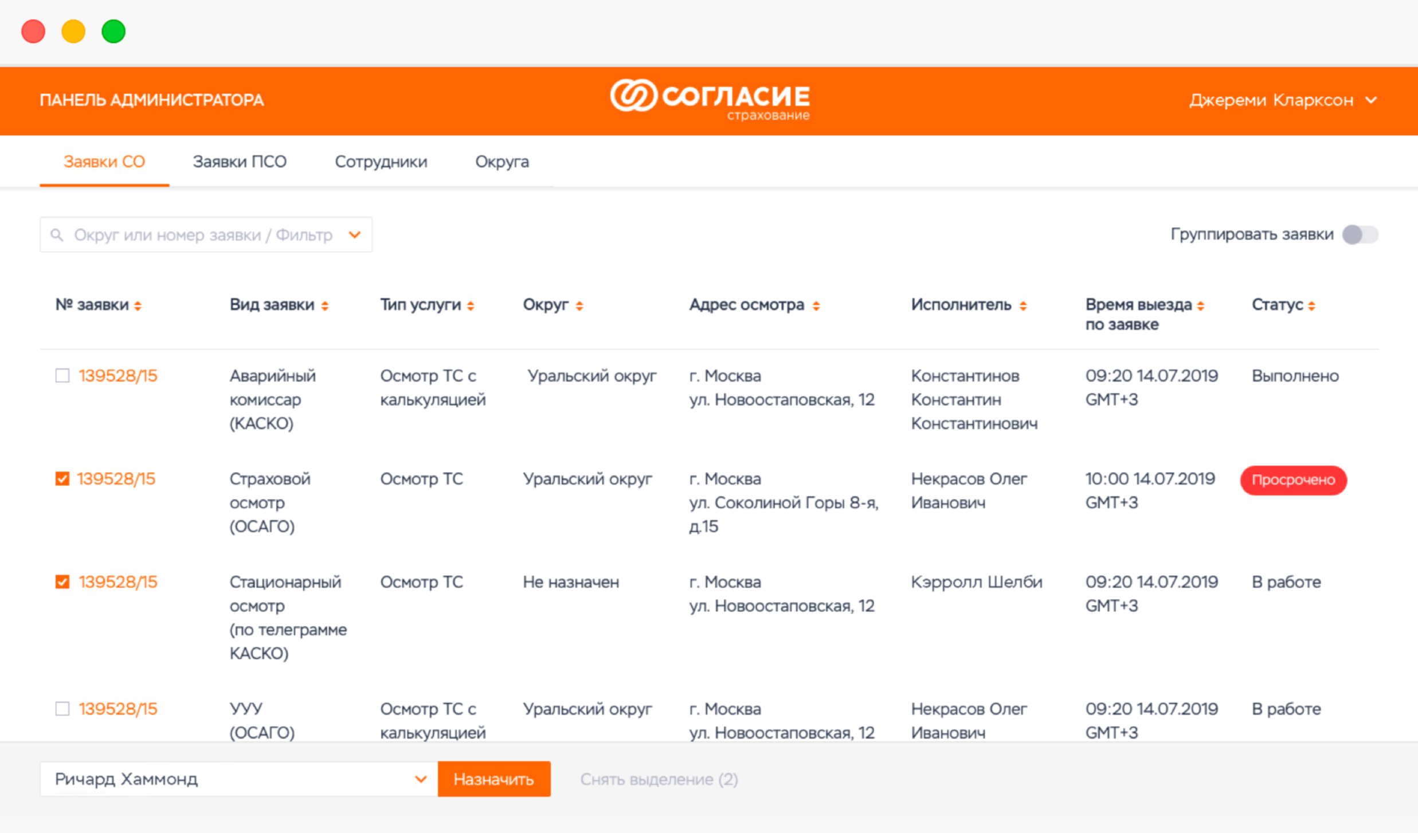Click address ул. Соколиной Горы 8-я

[784, 502]
